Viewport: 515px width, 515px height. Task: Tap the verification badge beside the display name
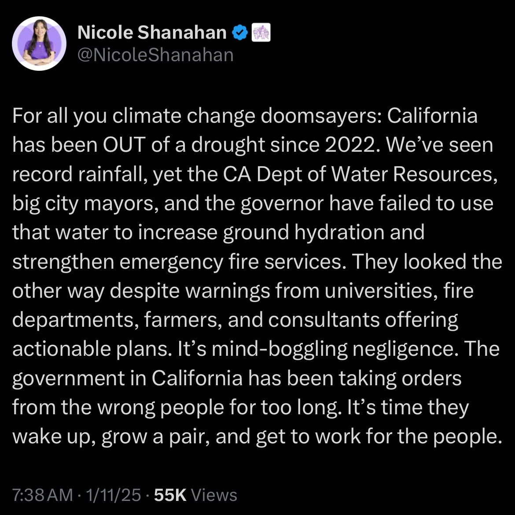coord(239,32)
